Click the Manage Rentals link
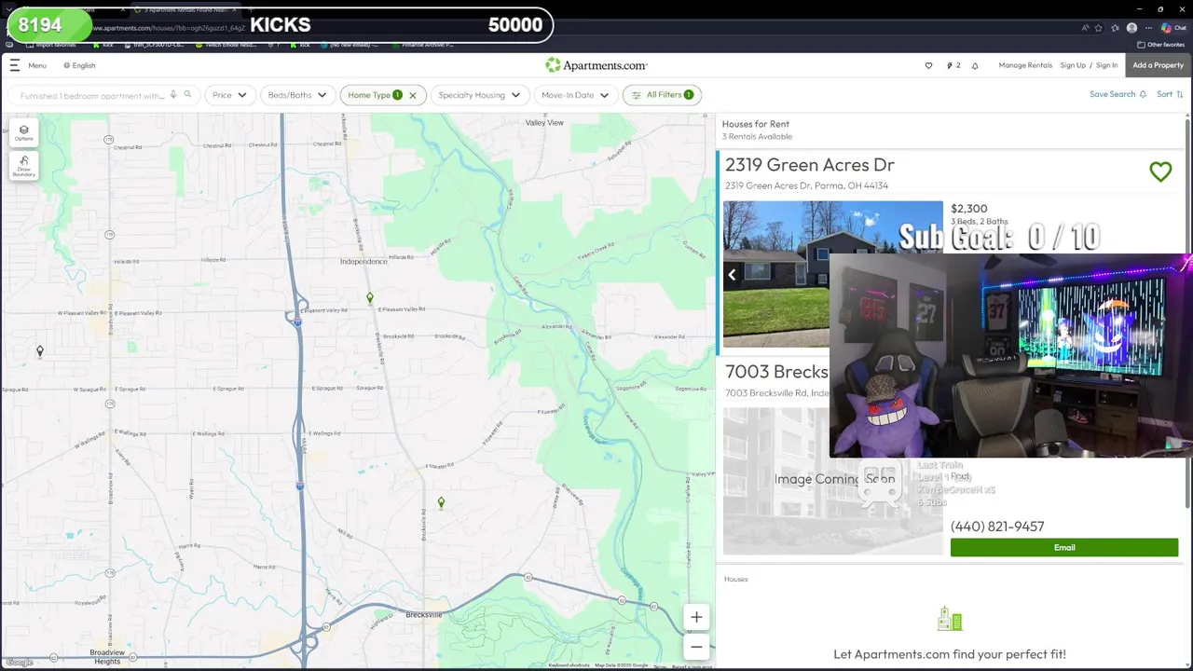1193x671 pixels. (1025, 65)
